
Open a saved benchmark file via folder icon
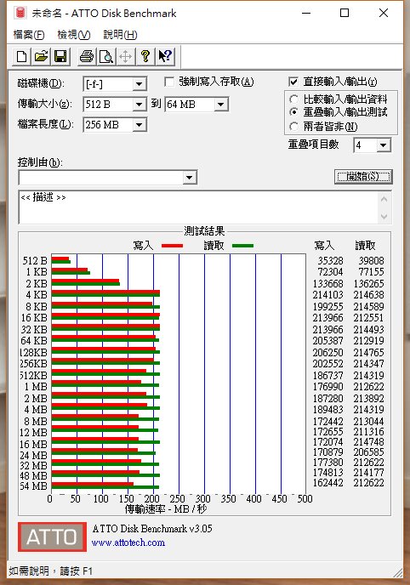click(41, 57)
